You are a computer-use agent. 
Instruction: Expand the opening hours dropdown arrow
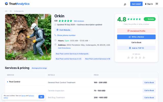click(89, 41)
